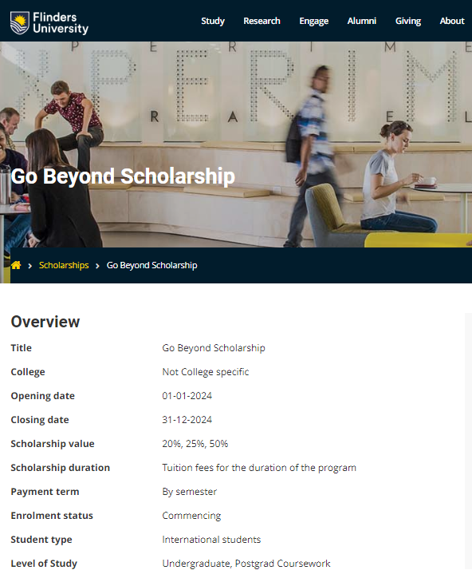Viewport: 472px width, 574px height.
Task: Select Engage in the navigation bar
Action: 313,21
